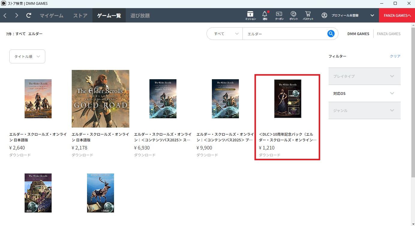Reload the page with the refresh icon
Viewport: 415px width, 226px height.
(29, 15)
